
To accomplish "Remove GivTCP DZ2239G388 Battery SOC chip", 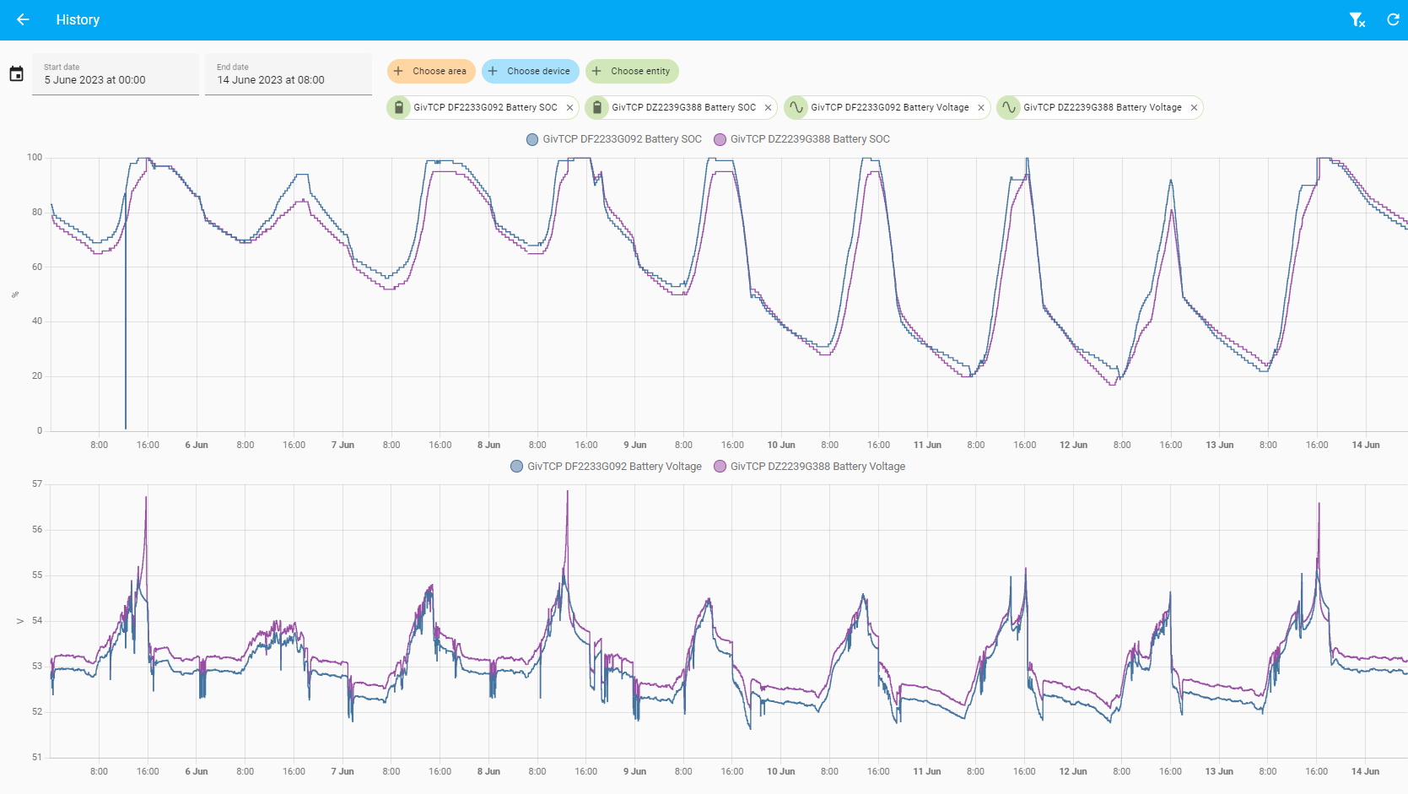I will coord(768,108).
